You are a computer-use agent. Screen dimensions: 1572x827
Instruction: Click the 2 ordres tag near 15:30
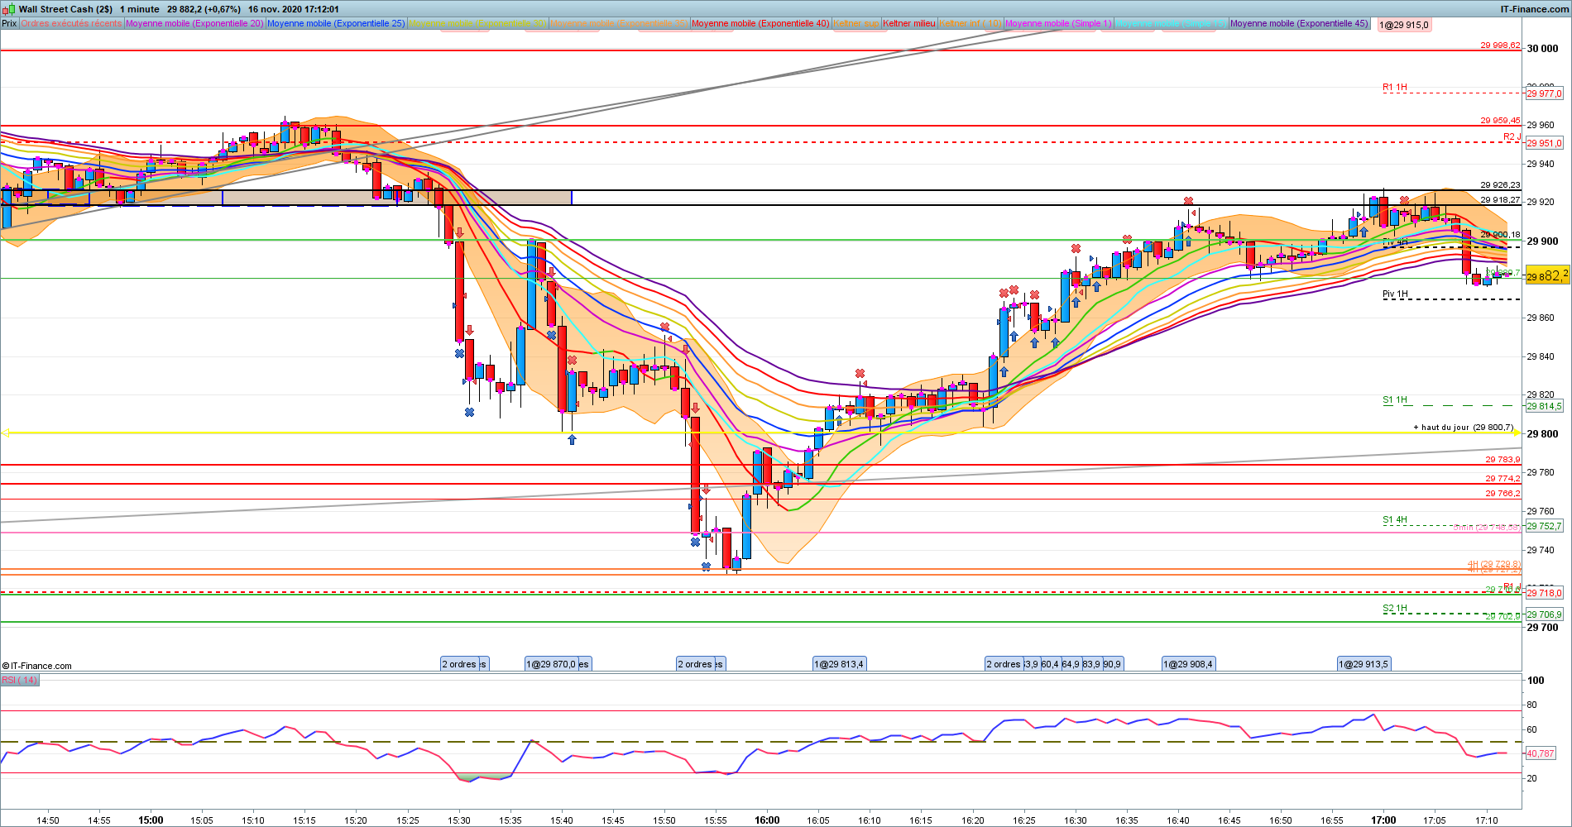(459, 664)
